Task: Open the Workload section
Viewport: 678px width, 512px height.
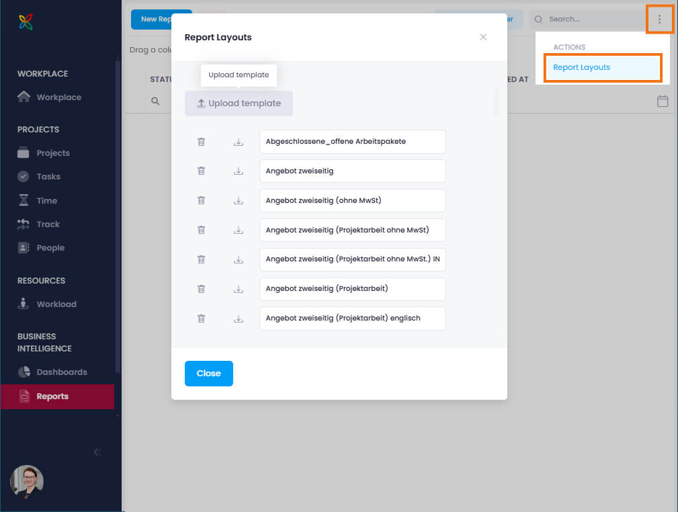Action: (x=55, y=304)
